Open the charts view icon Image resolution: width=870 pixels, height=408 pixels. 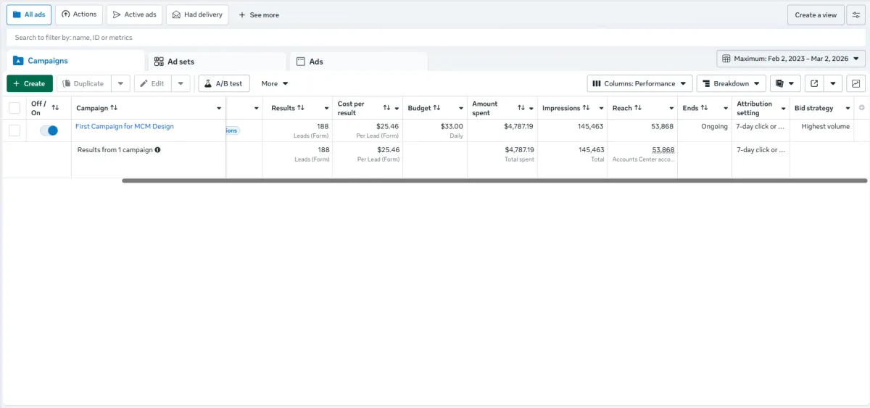click(856, 83)
